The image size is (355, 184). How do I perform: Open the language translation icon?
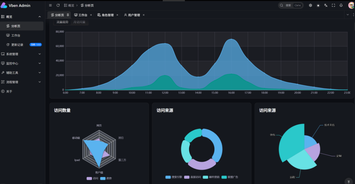326,5
